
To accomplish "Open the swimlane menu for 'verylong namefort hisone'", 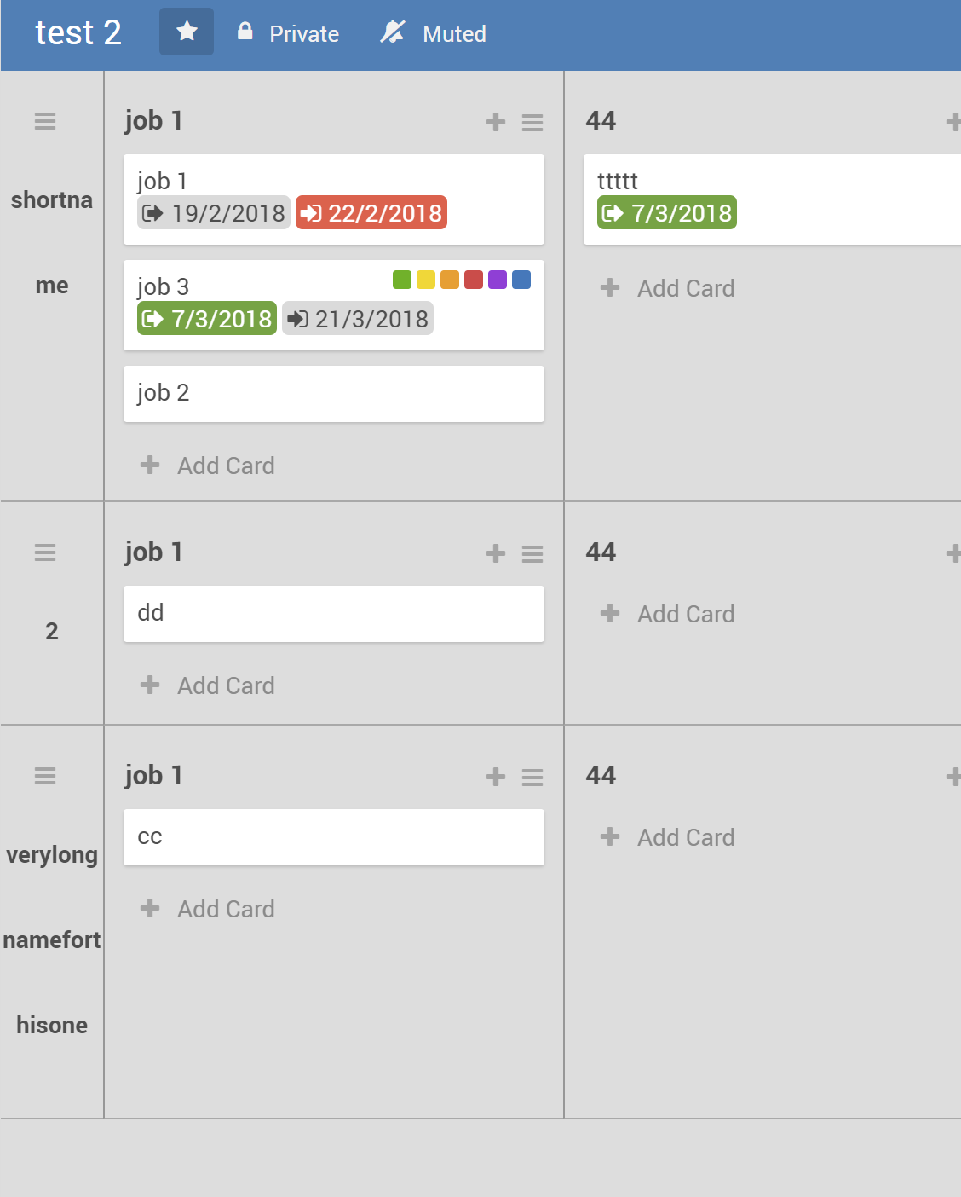I will pyautogui.click(x=44, y=776).
